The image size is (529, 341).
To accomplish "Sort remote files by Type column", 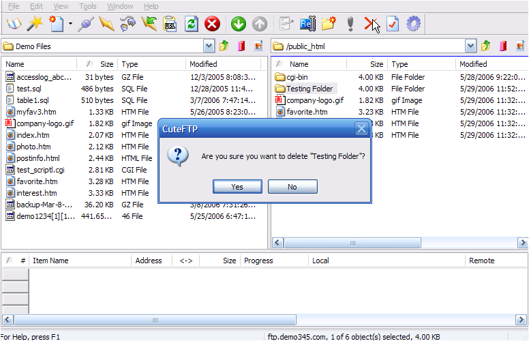I will pos(422,64).
